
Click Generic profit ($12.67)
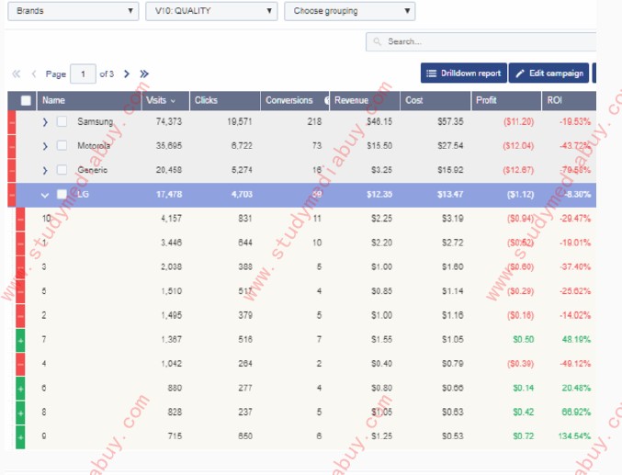point(518,170)
